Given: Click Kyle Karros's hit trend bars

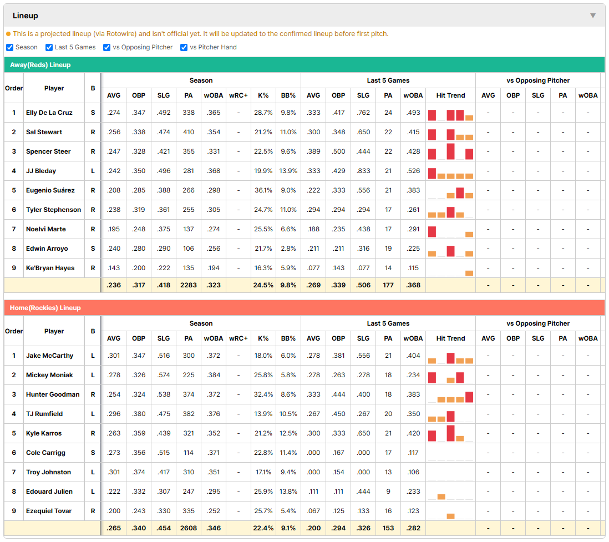Looking at the screenshot, I should point(450,433).
